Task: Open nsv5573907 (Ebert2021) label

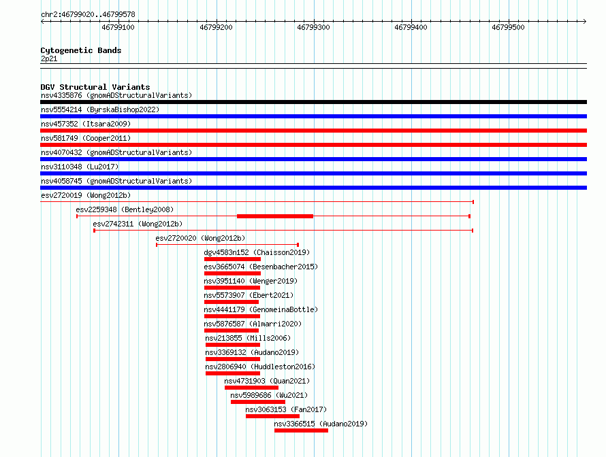Action: pos(249,295)
